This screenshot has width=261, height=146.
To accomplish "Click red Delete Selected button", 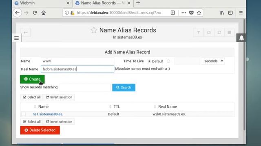I will (40, 130).
